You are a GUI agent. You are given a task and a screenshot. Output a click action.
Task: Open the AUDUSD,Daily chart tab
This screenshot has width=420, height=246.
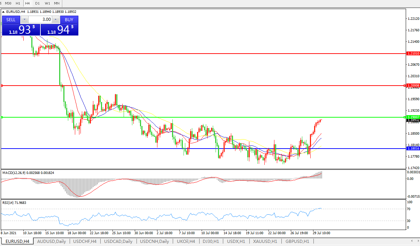[x=51, y=241]
